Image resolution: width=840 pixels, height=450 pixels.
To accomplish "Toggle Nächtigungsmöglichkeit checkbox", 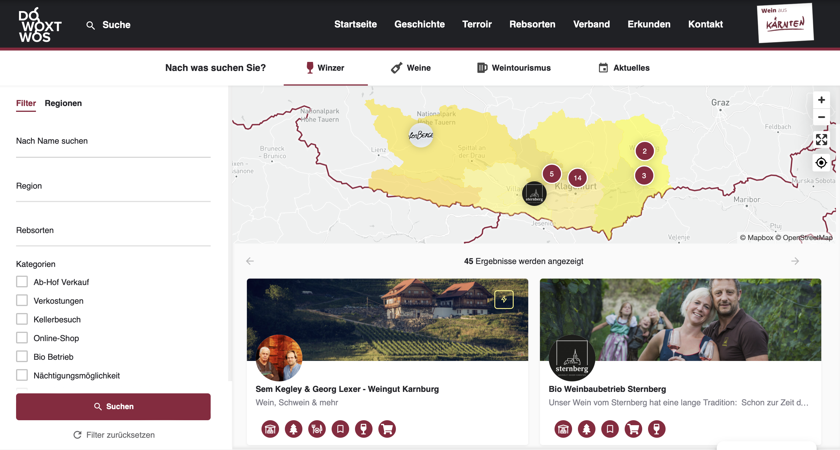I will 22,375.
